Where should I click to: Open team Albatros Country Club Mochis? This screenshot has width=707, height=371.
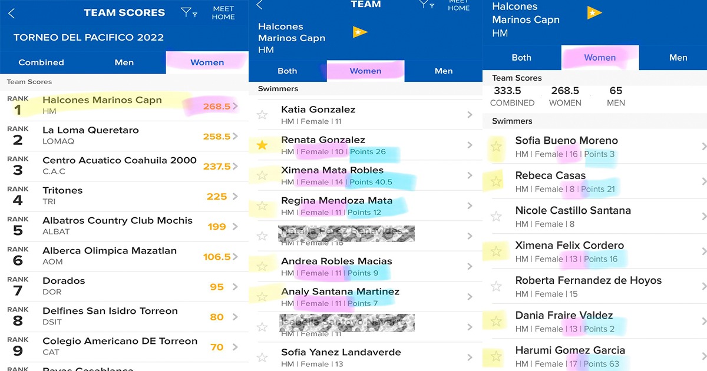click(x=124, y=227)
